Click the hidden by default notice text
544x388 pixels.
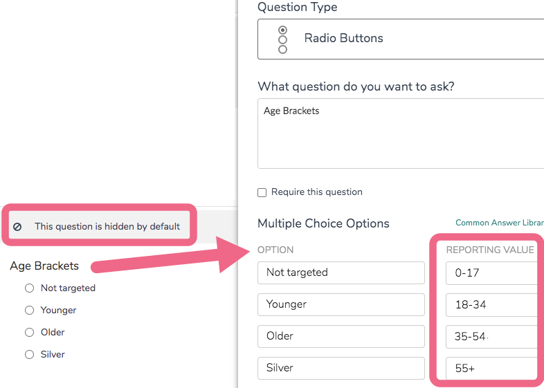[x=107, y=226]
